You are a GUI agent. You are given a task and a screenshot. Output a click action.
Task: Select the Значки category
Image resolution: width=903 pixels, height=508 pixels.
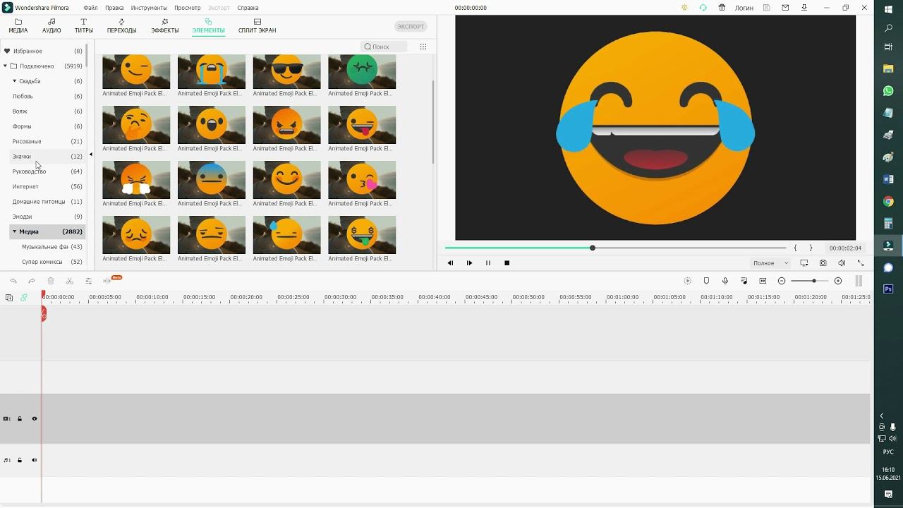tap(47, 157)
